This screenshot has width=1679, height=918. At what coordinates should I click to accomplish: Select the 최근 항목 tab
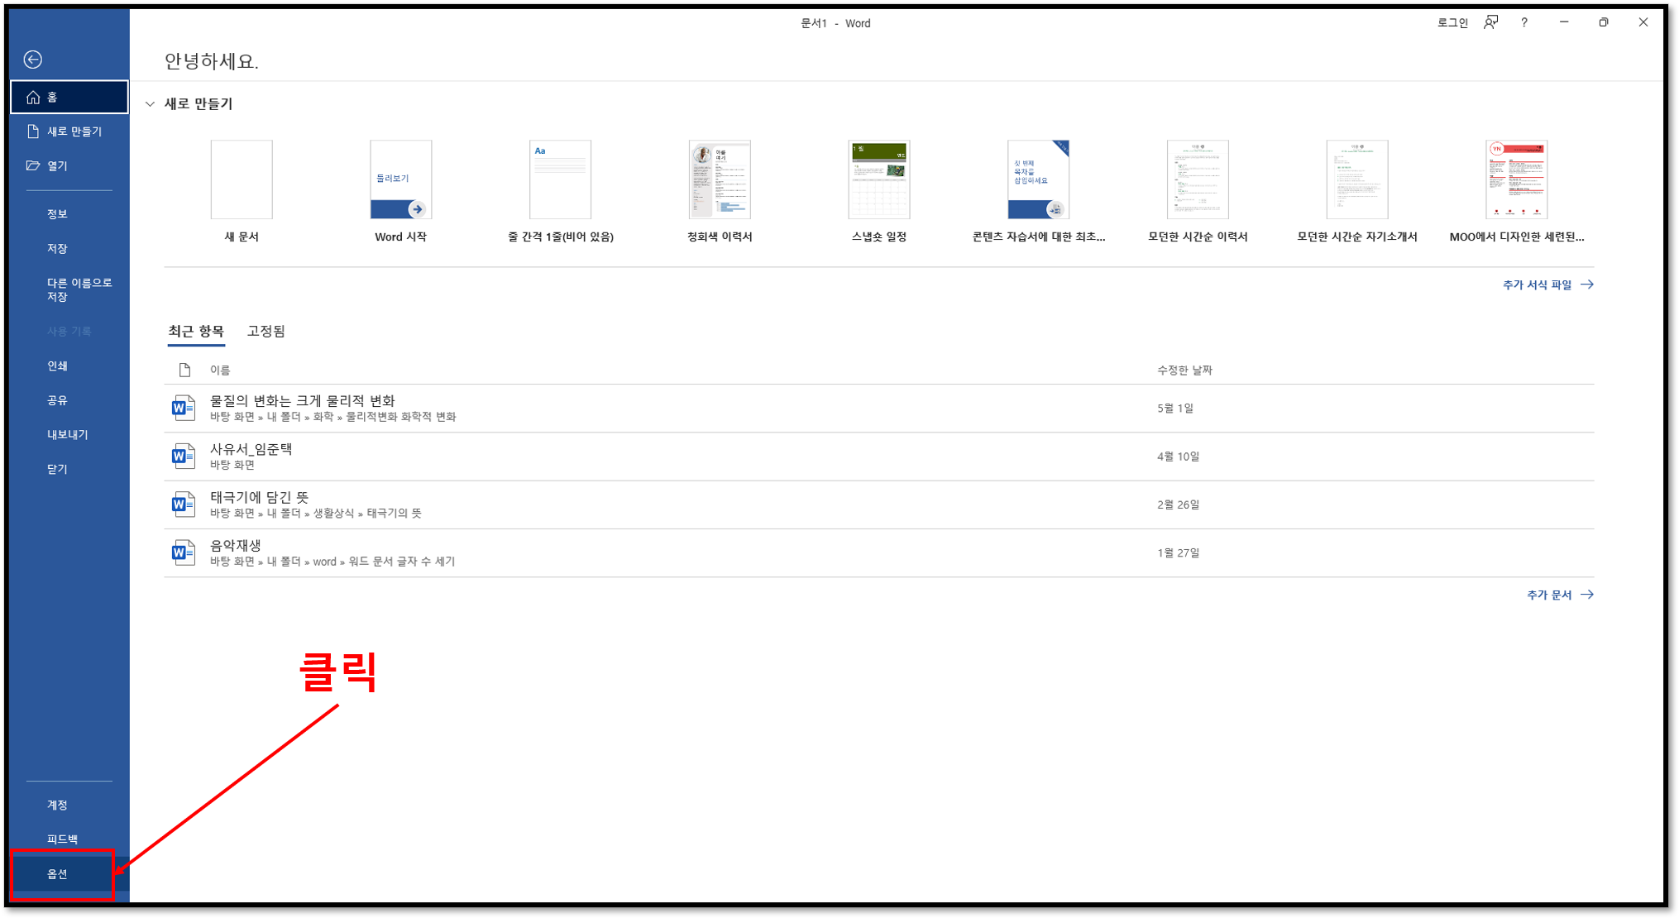coord(196,331)
